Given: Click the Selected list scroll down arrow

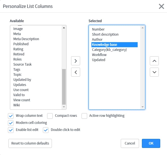Looking at the screenshot, I should [143, 107].
